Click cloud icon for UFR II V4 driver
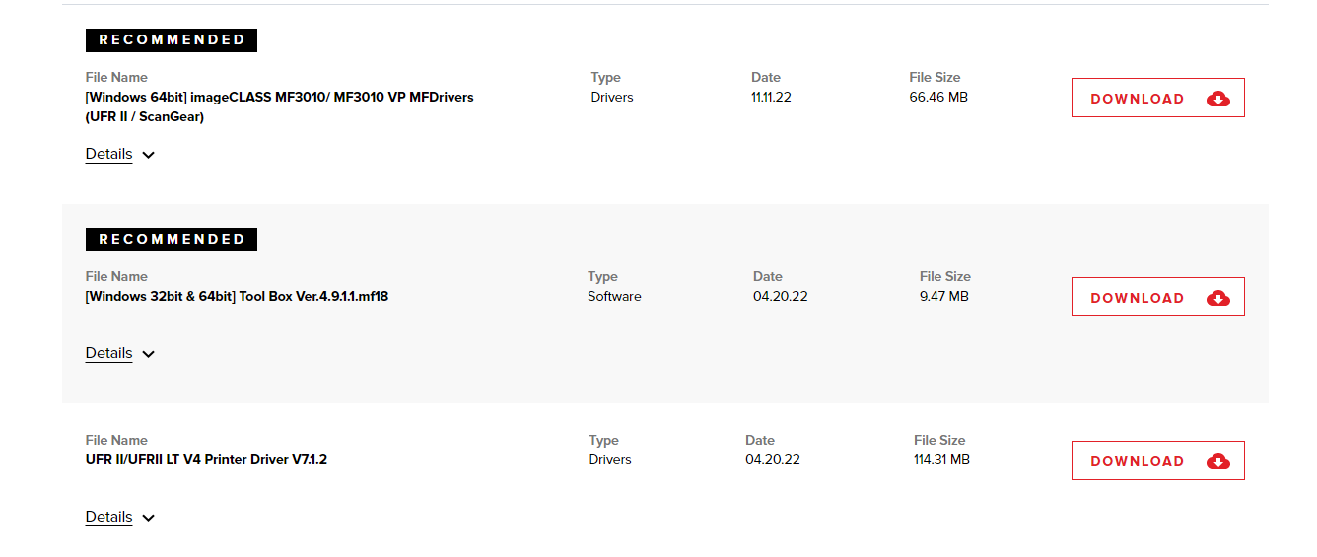The height and width of the screenshot is (557, 1317). pyautogui.click(x=1218, y=461)
